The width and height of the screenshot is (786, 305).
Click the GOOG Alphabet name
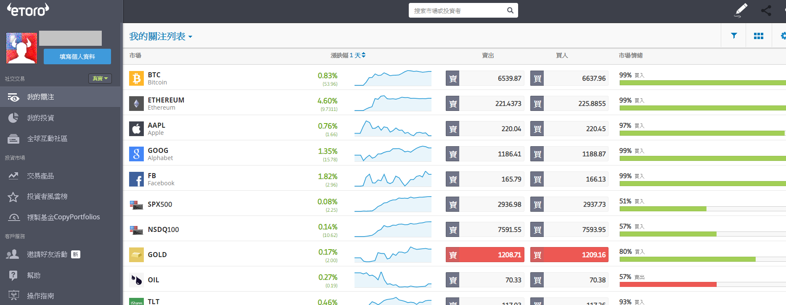(x=160, y=158)
